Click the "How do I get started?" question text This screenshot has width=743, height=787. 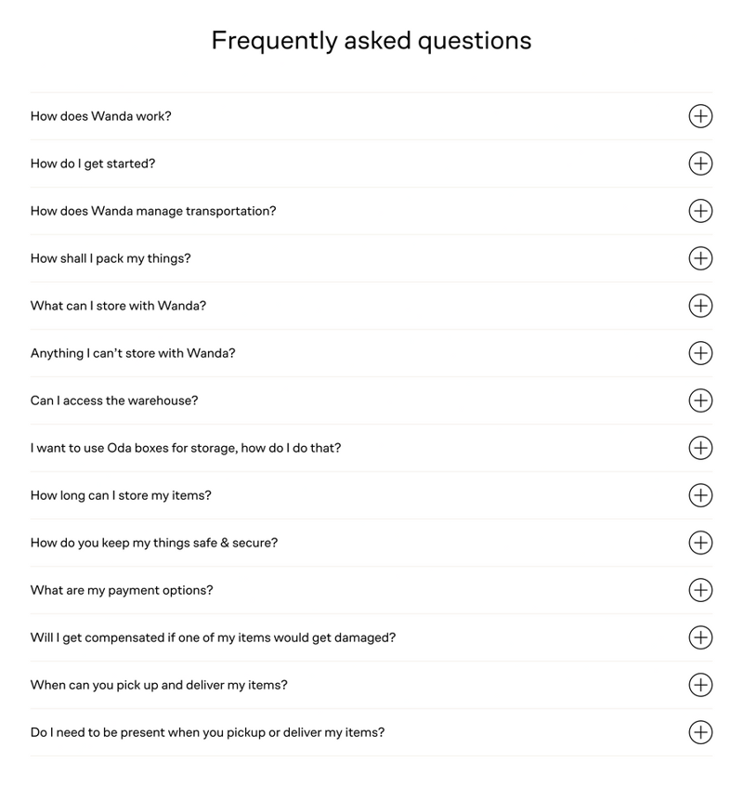(x=93, y=164)
